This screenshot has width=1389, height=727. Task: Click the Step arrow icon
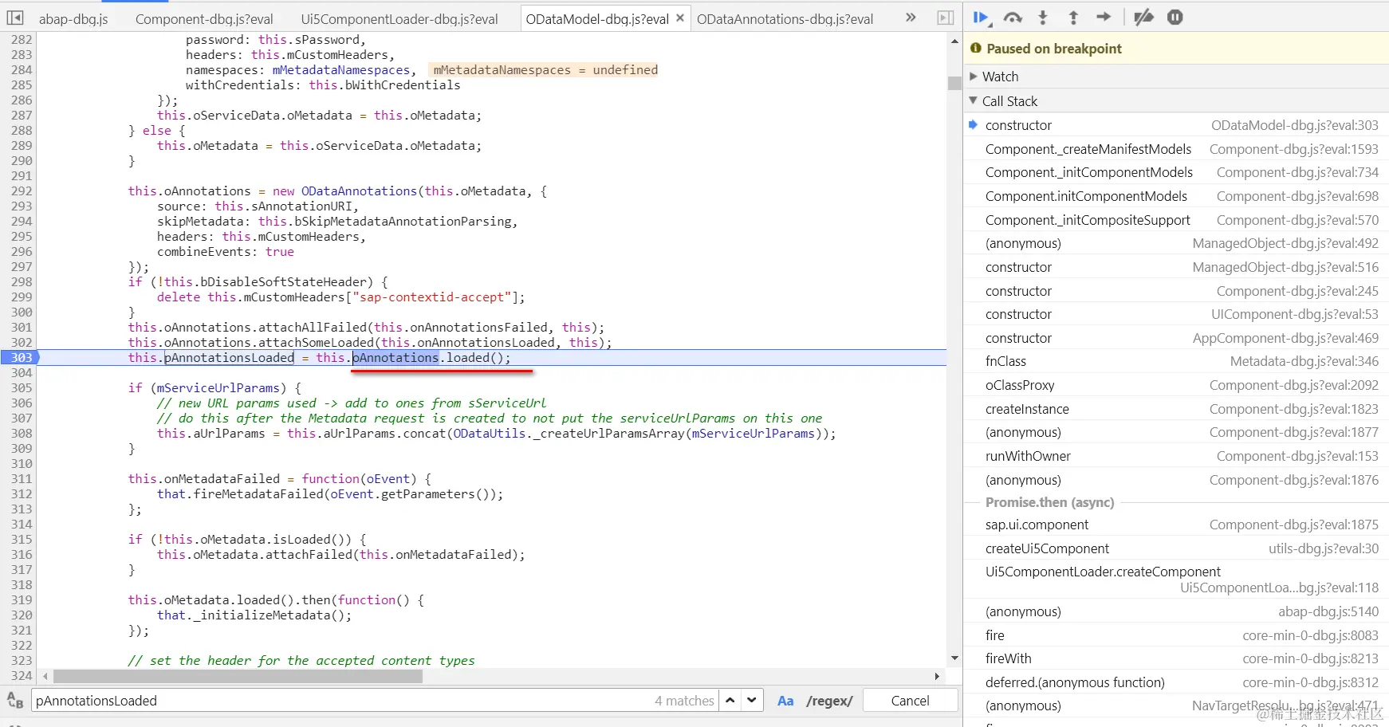point(1104,18)
